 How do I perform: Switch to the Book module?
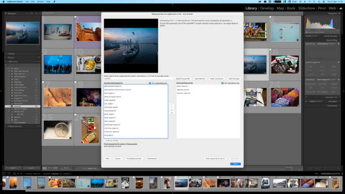point(291,8)
